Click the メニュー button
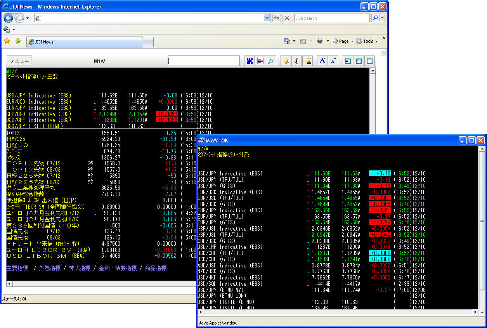The height and width of the screenshot is (328, 487). coord(19,61)
